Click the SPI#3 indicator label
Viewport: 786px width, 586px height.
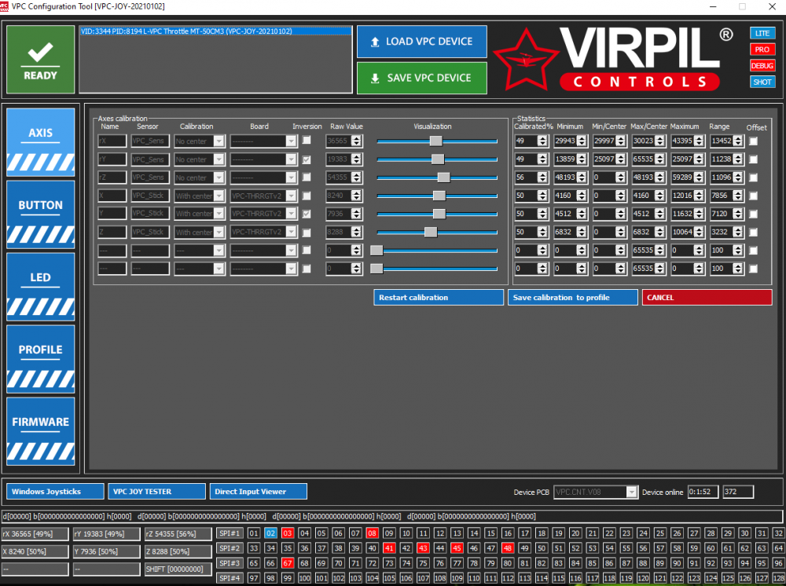click(230, 563)
